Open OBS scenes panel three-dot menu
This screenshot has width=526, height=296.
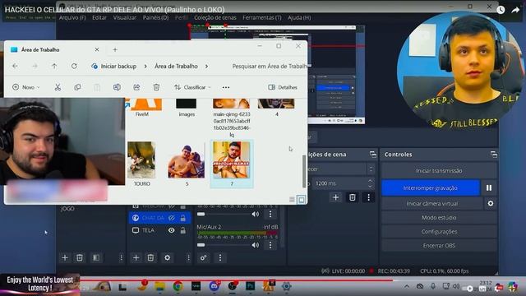coord(121,257)
